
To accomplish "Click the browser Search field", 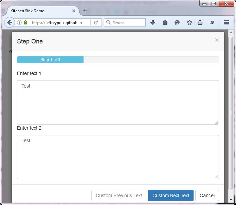I will click(x=125, y=22).
